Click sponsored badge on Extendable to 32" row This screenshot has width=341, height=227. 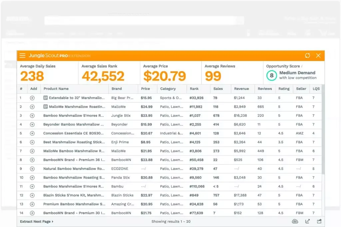point(45,98)
